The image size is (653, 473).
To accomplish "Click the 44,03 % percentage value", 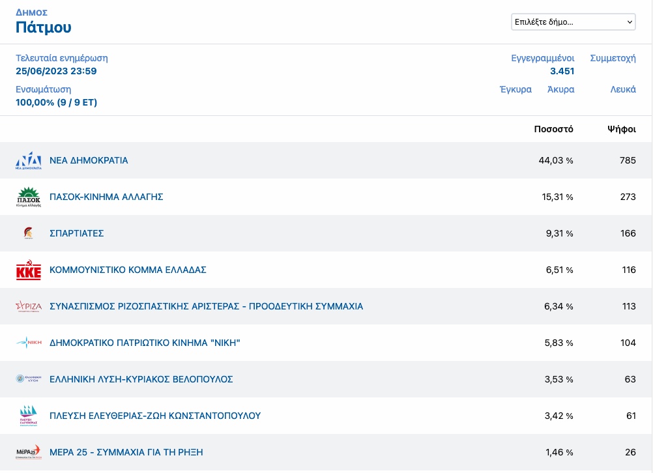I will [556, 161].
